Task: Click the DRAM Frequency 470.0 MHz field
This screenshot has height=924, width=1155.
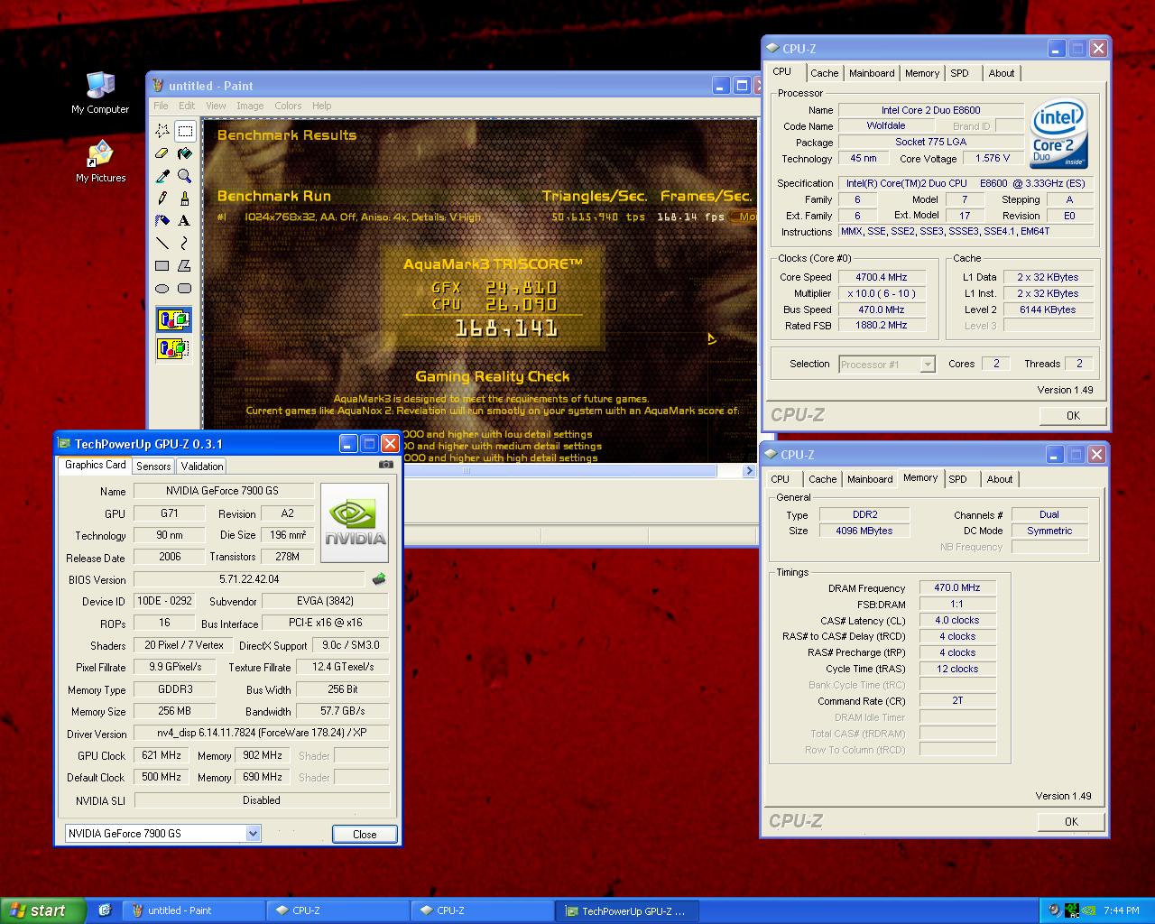Action: point(957,587)
